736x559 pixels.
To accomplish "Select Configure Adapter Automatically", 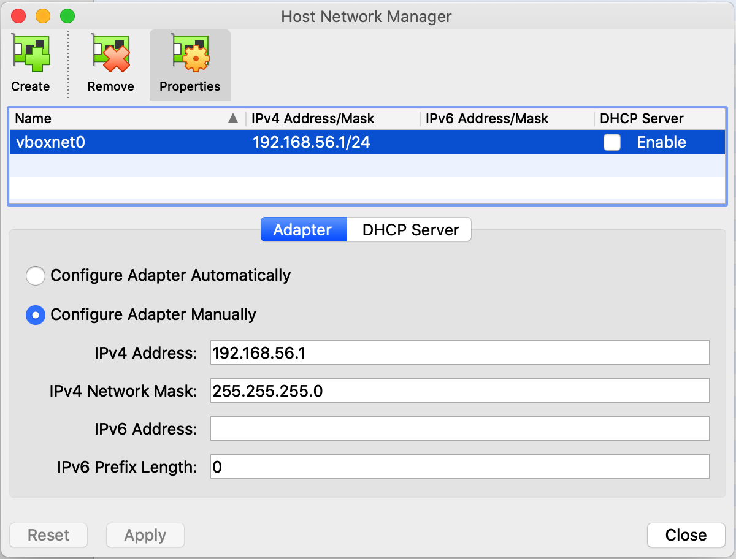I will (x=36, y=276).
